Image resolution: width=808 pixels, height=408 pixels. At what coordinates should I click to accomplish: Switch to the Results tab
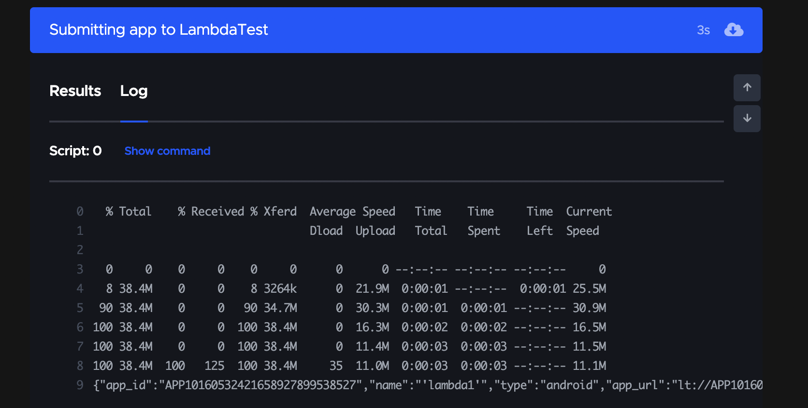75,91
